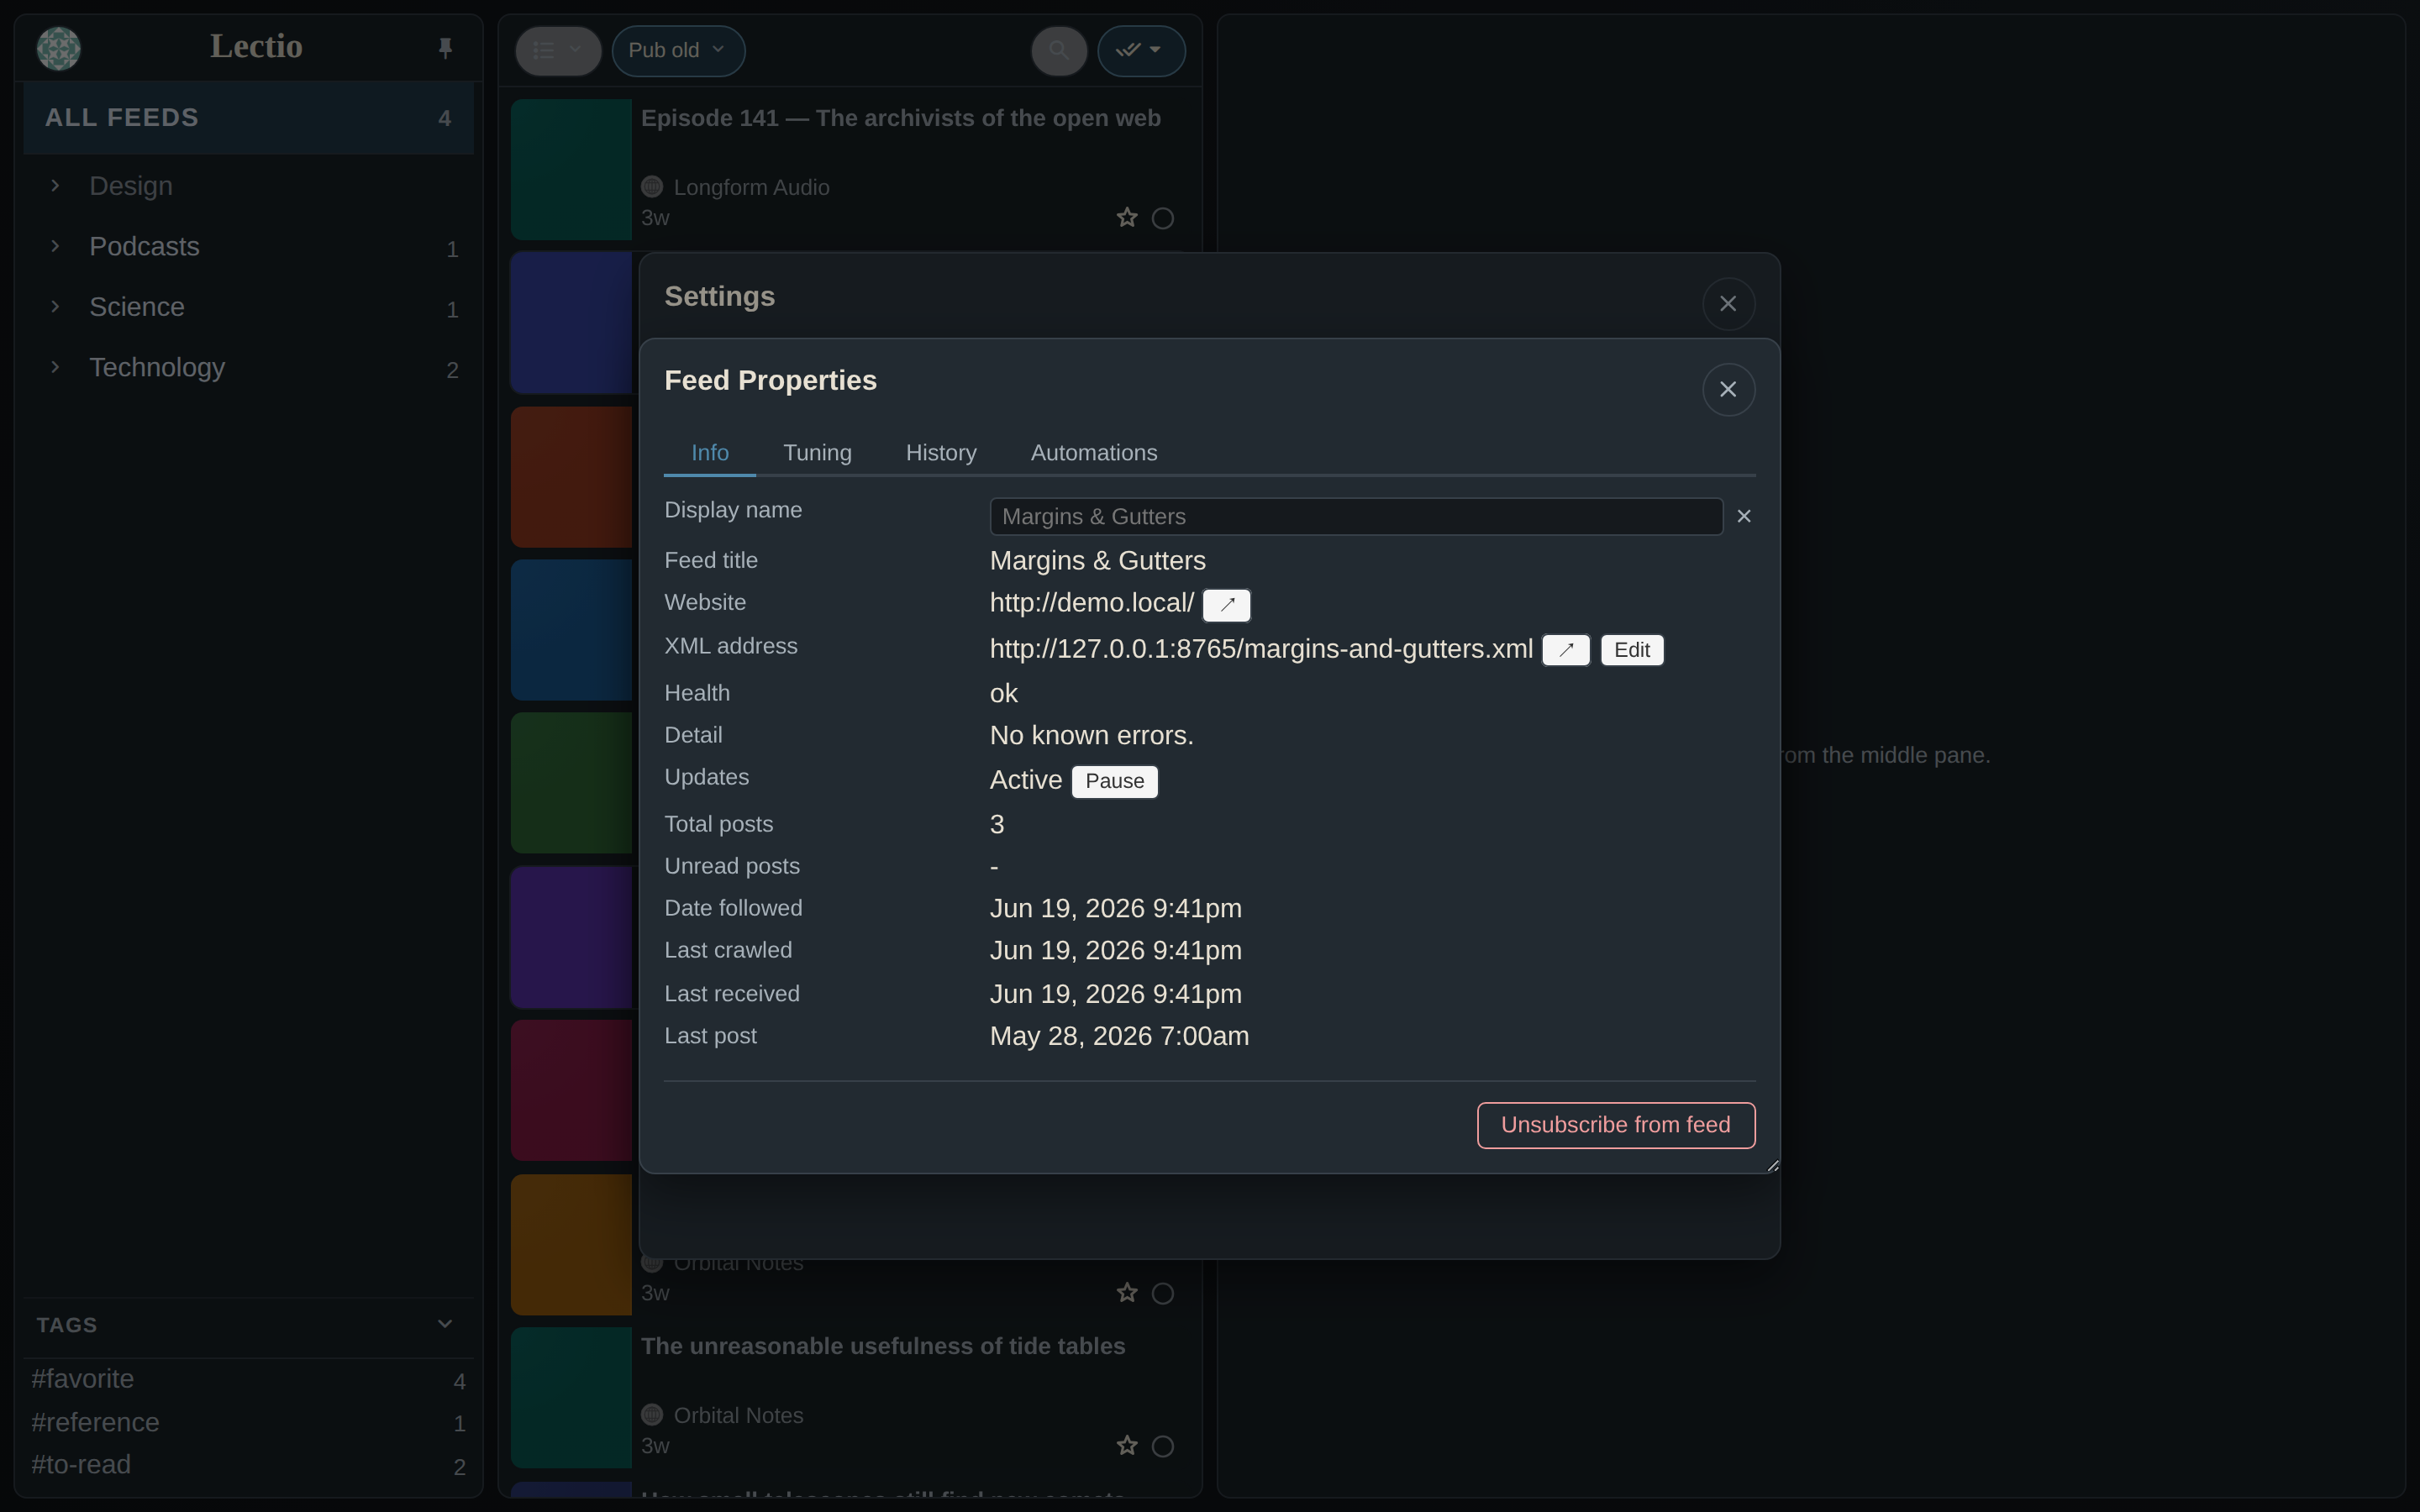Open XML address external link icon
This screenshot has height=1512, width=2420.
(1566, 650)
